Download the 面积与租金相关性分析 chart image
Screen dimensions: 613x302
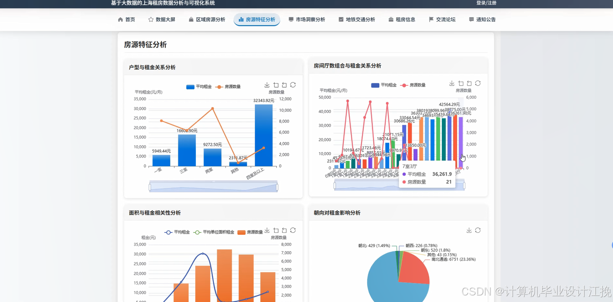point(267,231)
